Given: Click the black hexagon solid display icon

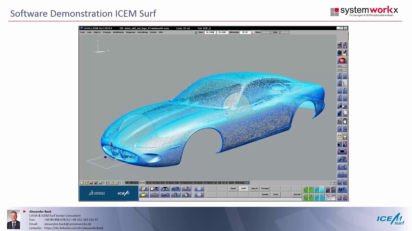Looking at the screenshot, I should [x=339, y=52].
